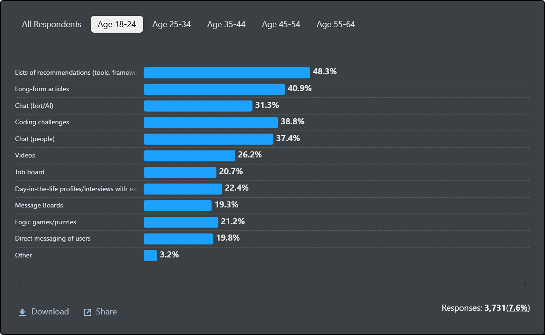Click the 7.6% responses percentage

[x=518, y=308]
